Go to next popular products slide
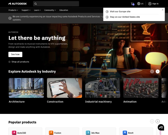 click(157, 121)
